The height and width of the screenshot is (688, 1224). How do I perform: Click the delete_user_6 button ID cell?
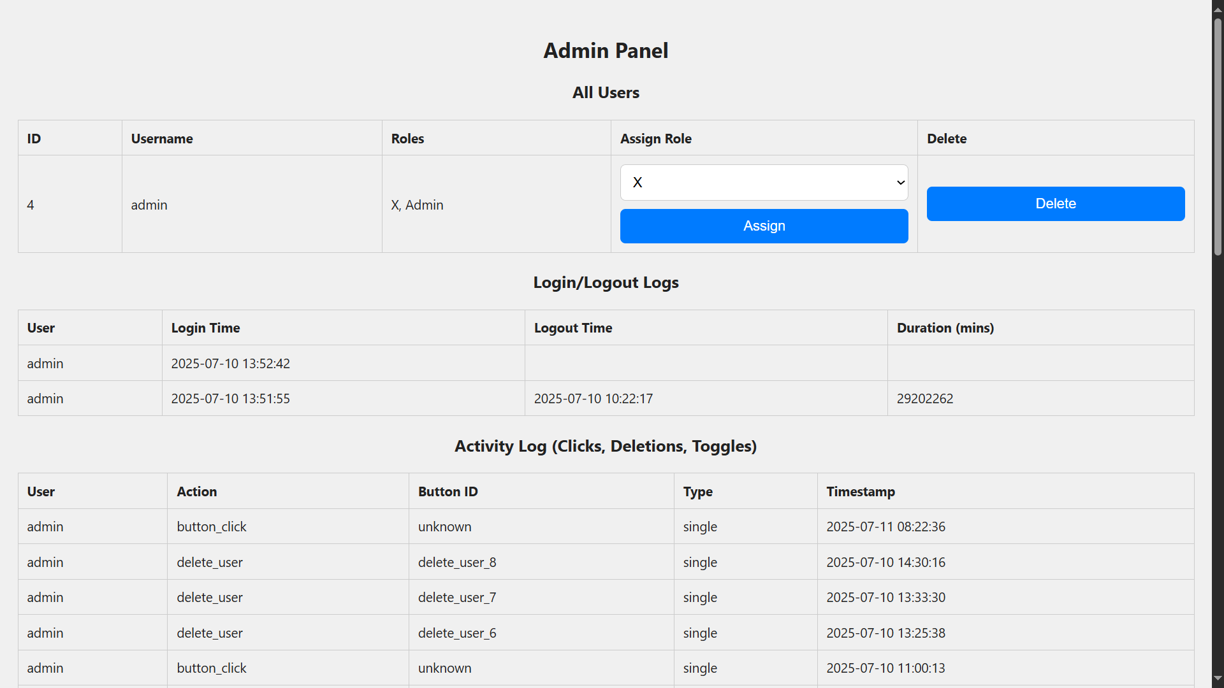tap(456, 633)
